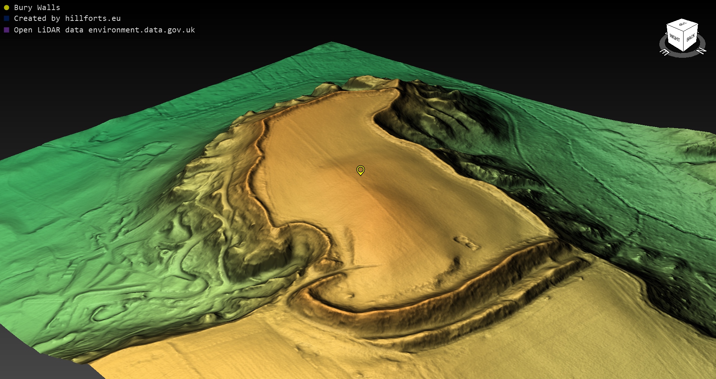This screenshot has height=379, width=716.
Task: Select the TOP face of the navigation cube
Action: click(x=682, y=24)
